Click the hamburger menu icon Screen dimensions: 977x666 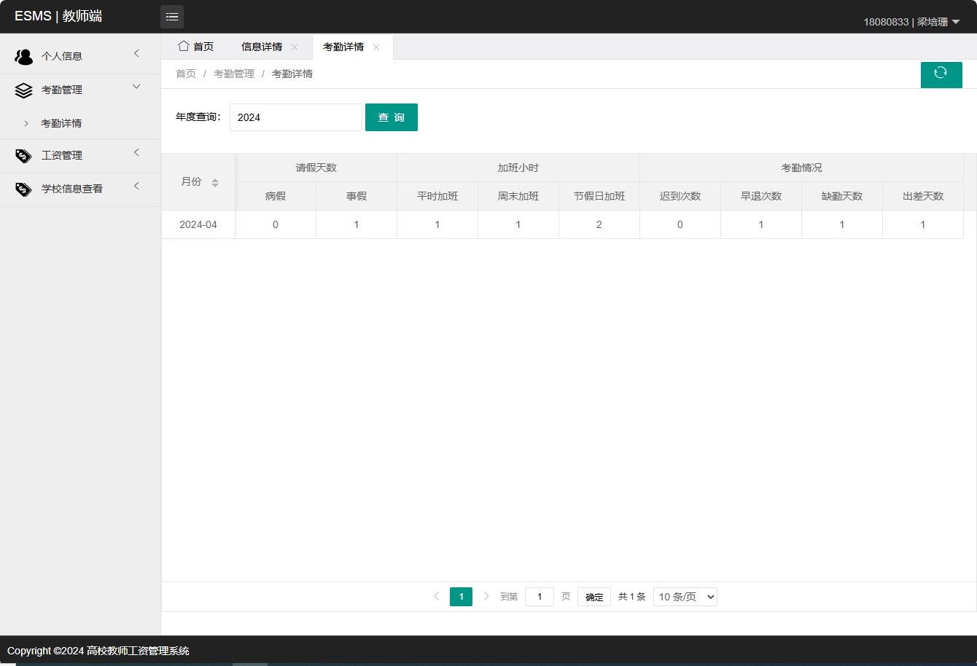pyautogui.click(x=172, y=16)
